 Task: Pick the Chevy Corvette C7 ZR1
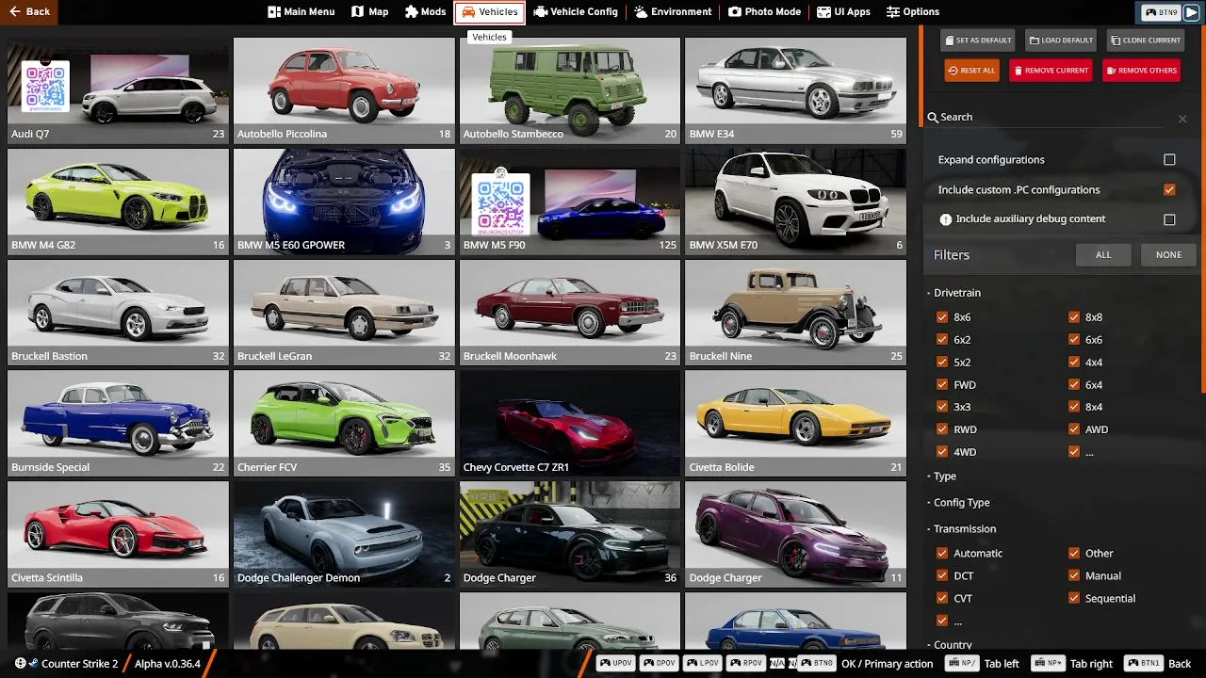(x=570, y=424)
